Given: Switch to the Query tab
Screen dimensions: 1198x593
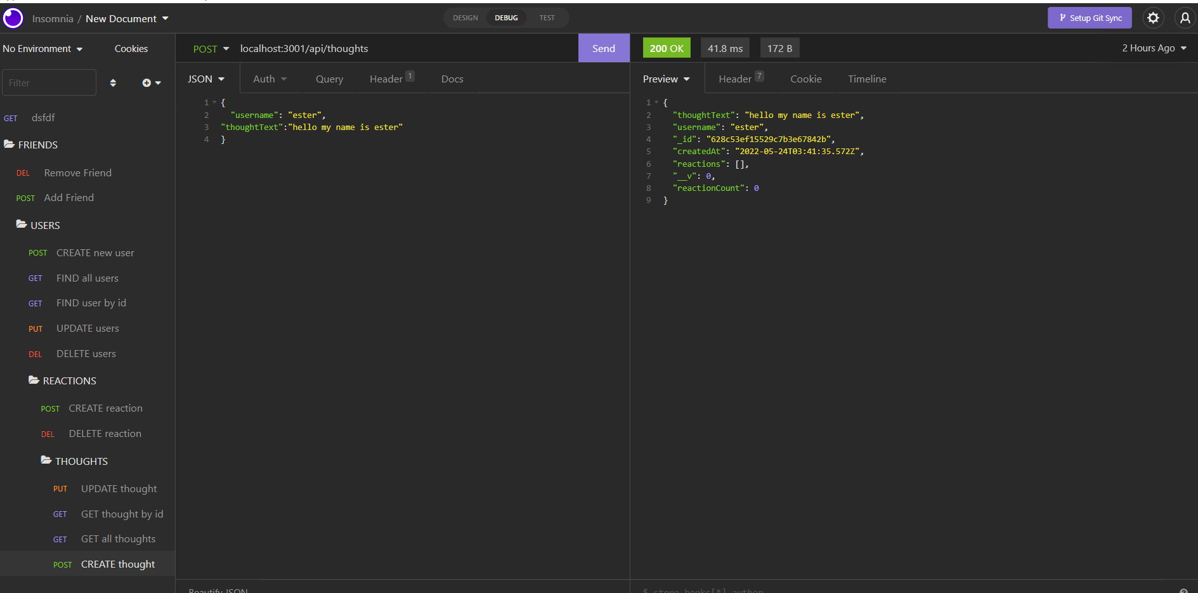Looking at the screenshot, I should click(329, 79).
